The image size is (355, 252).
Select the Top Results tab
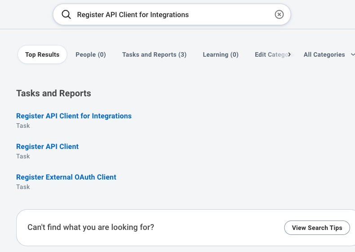[x=42, y=54]
